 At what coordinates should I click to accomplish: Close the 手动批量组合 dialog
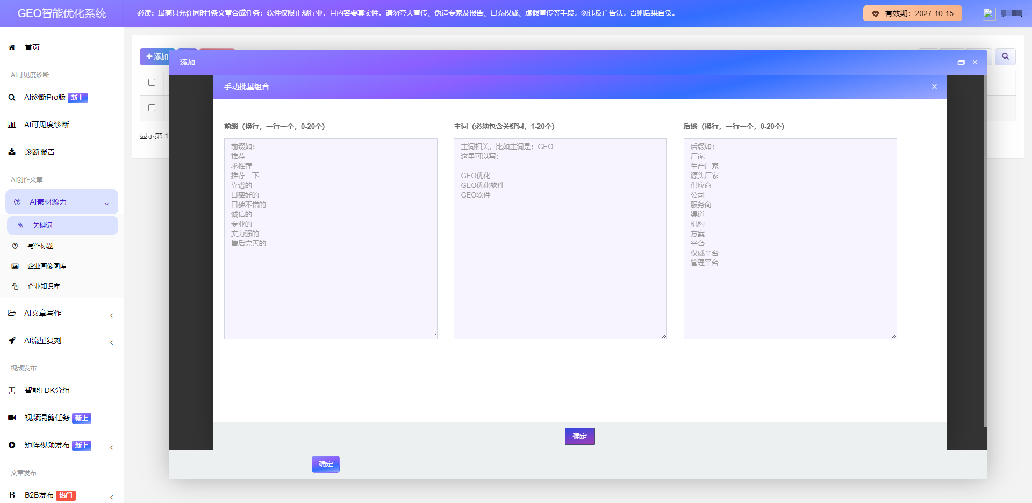(934, 86)
